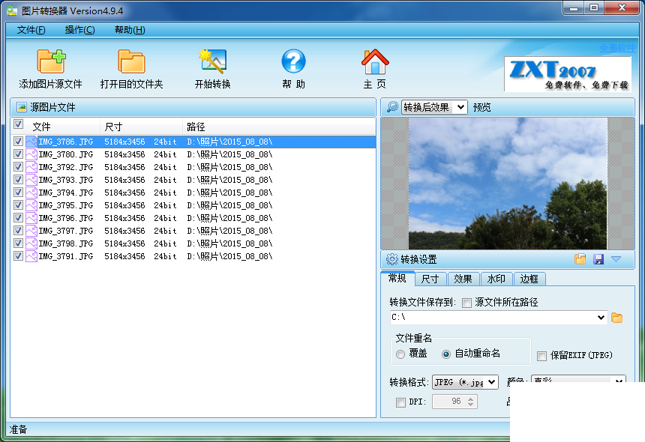Start conversion with the 开始转换 icon

[x=212, y=61]
